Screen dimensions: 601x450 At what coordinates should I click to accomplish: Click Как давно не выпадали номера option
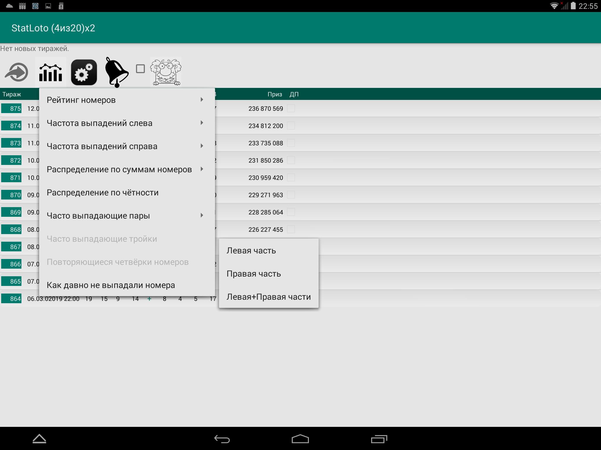coord(110,284)
